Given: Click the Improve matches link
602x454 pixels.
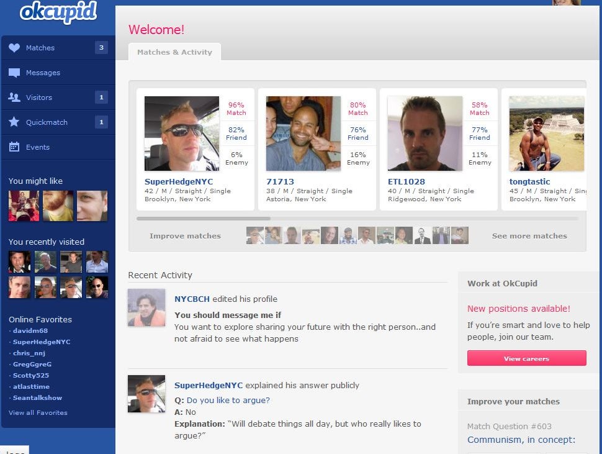Looking at the screenshot, I should (185, 236).
